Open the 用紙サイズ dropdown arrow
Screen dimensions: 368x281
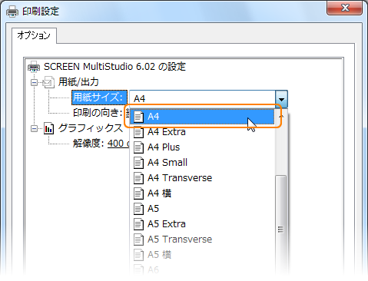281,99
